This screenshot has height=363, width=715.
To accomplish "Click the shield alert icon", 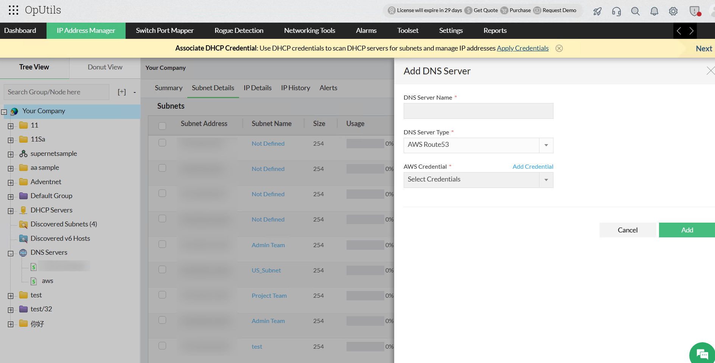I will [695, 11].
